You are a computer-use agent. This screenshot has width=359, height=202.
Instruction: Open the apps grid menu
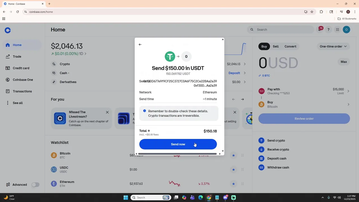[x=337, y=29]
